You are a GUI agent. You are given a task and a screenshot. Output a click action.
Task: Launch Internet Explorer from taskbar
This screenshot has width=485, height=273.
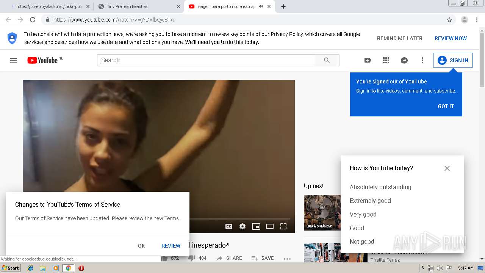pyautogui.click(x=30, y=268)
